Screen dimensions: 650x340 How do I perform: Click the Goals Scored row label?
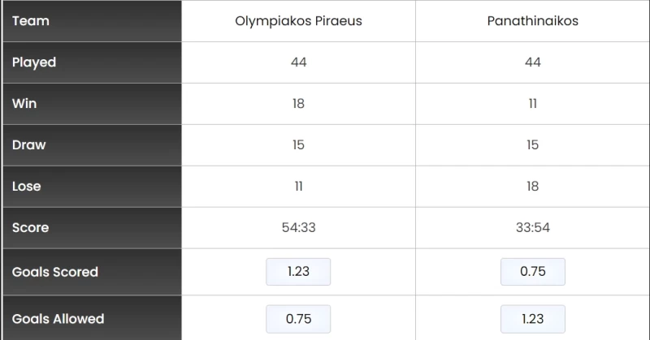tap(55, 272)
